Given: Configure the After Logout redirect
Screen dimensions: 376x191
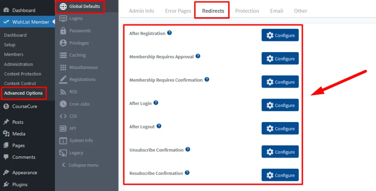Looking at the screenshot, I should pyautogui.click(x=280, y=128).
